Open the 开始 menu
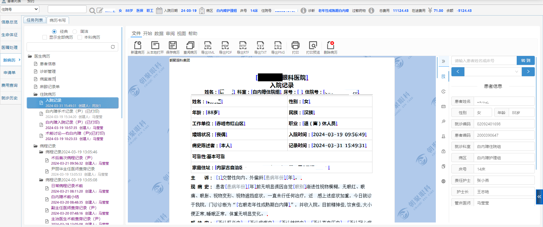This screenshot has height=227, width=543. (148, 33)
